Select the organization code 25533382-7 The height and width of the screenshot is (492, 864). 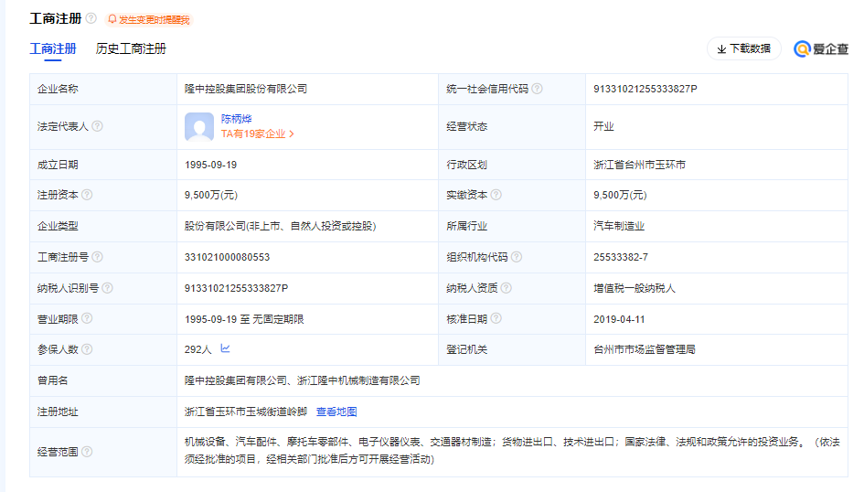click(621, 257)
